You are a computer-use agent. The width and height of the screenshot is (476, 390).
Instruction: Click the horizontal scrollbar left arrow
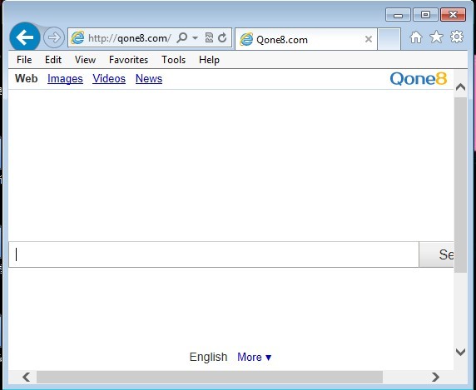(27, 377)
